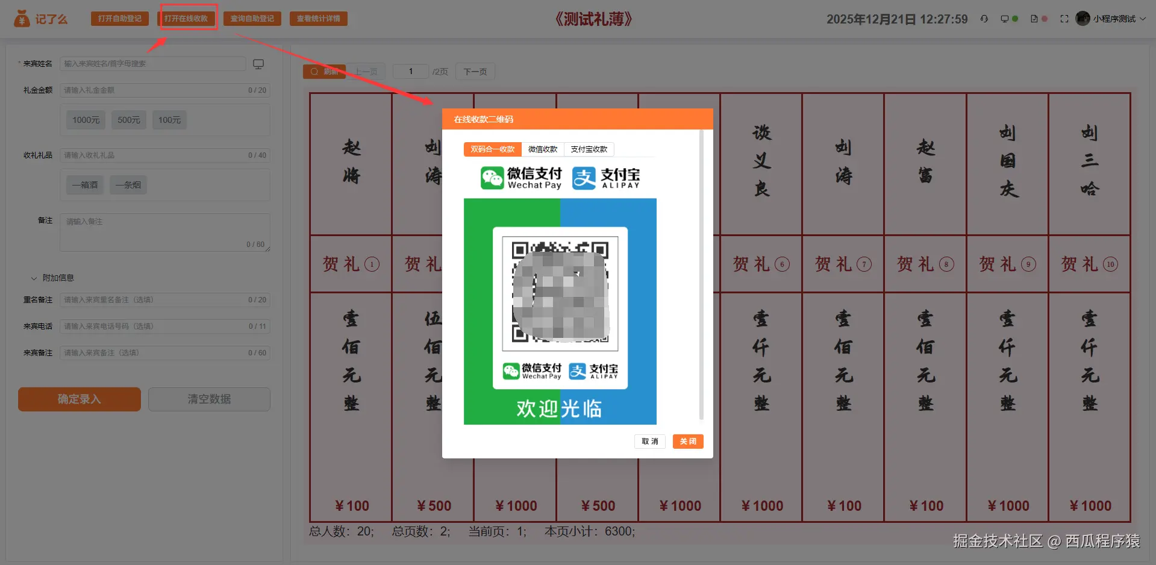Click the page number input box

[x=411, y=72]
